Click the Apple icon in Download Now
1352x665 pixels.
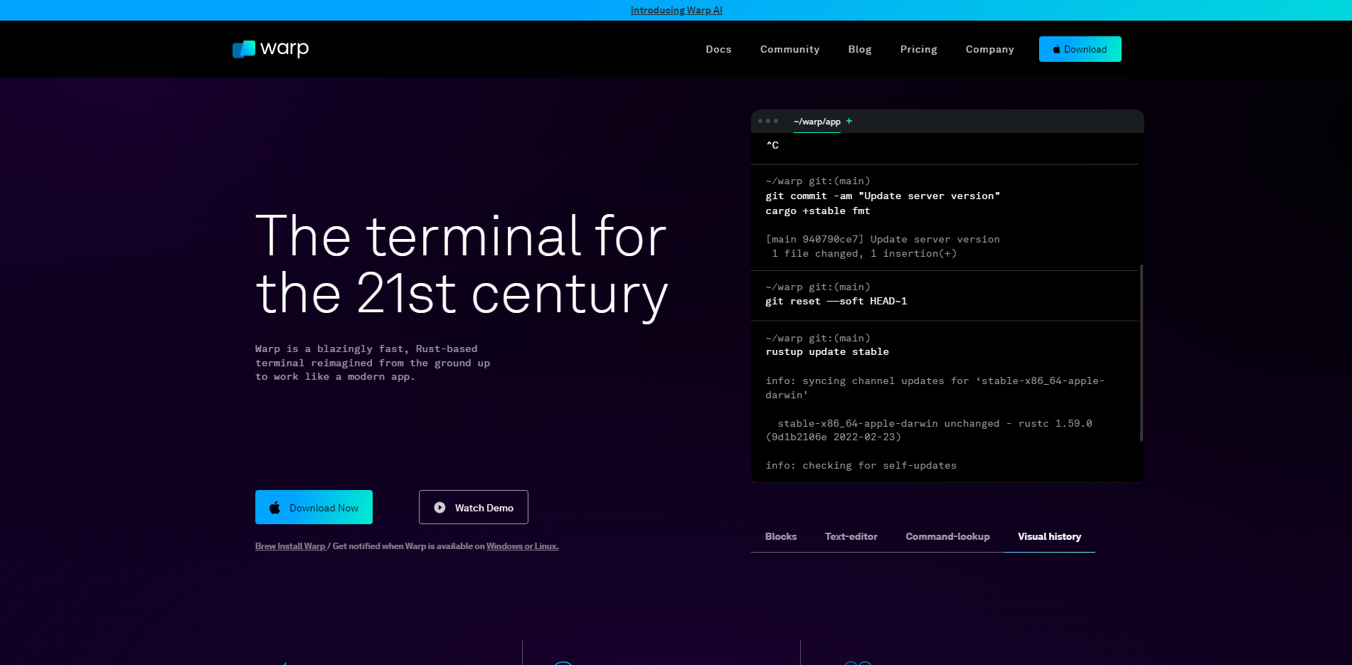(x=275, y=508)
